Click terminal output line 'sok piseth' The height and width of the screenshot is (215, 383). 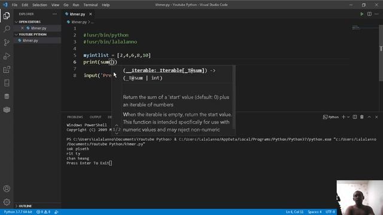[78, 149]
